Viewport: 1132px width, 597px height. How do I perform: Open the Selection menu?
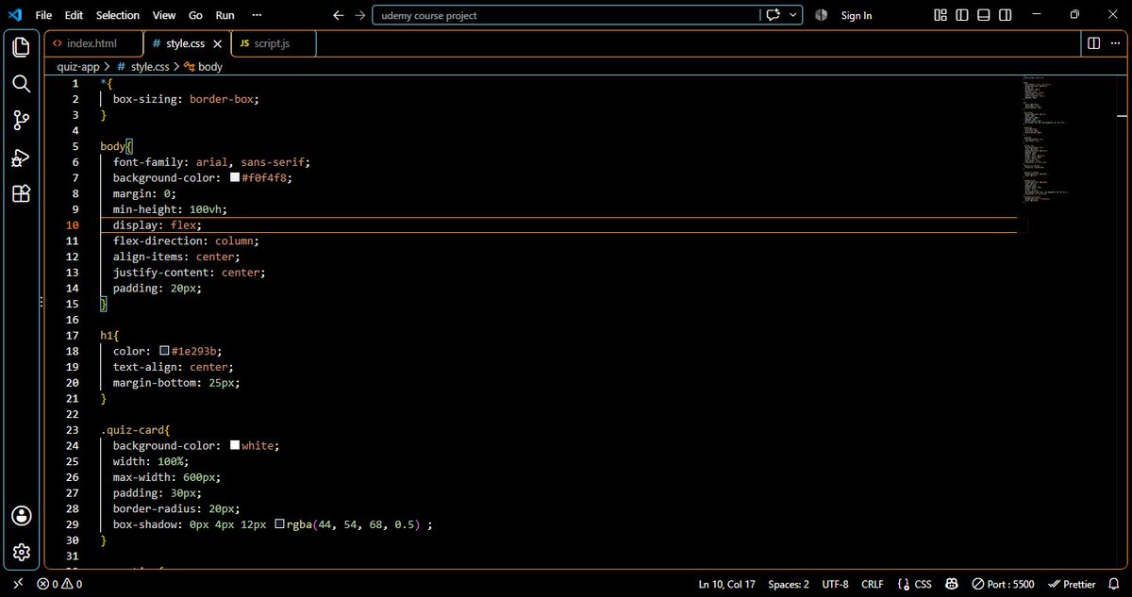[118, 15]
